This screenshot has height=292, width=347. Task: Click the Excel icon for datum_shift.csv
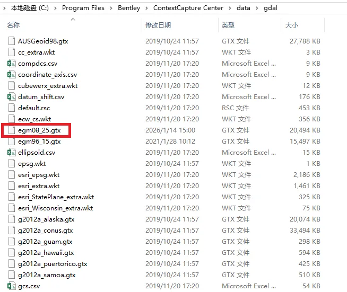pyautogui.click(x=12, y=97)
